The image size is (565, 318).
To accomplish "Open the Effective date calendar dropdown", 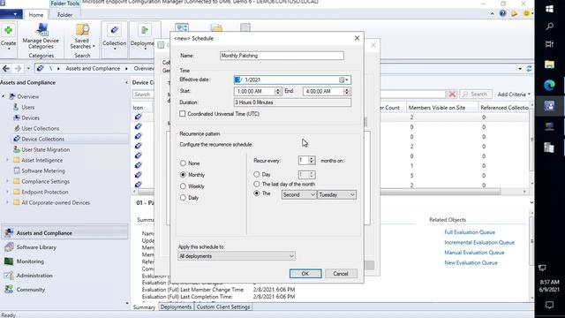I will click(343, 79).
